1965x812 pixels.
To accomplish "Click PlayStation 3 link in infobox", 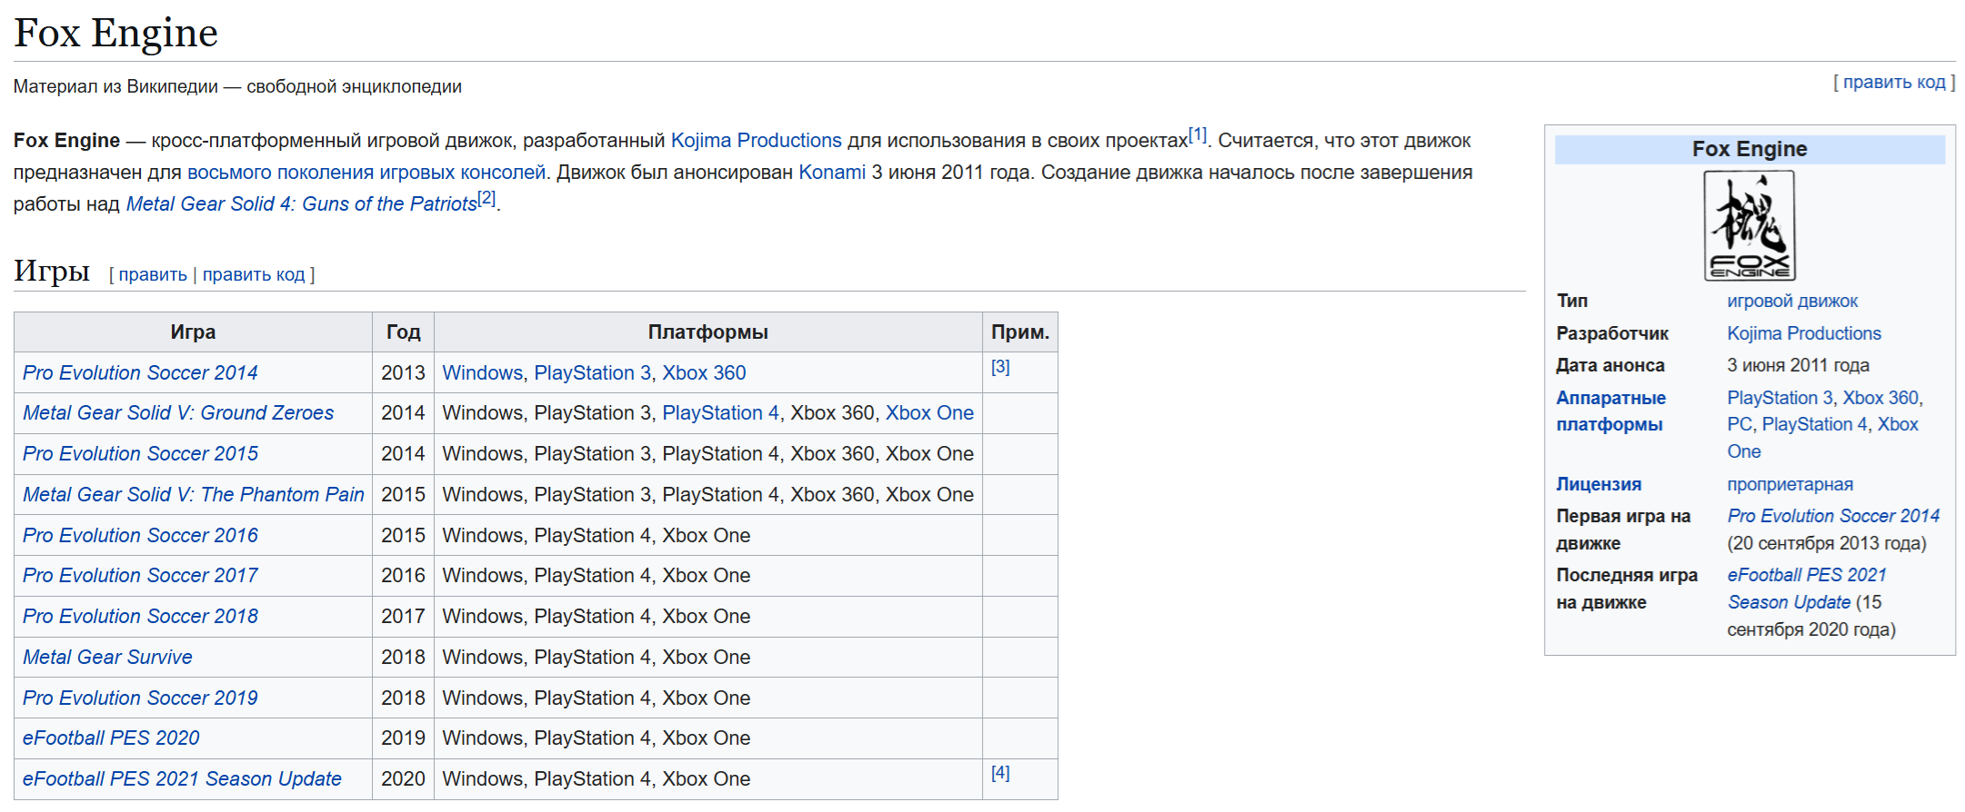I will click(x=1780, y=399).
